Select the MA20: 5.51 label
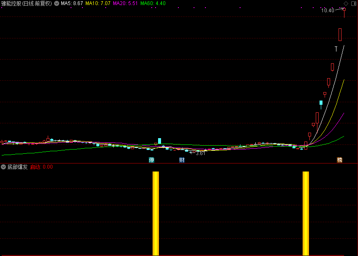Image resolution: width=358 pixels, height=256 pixels. (x=125, y=3)
